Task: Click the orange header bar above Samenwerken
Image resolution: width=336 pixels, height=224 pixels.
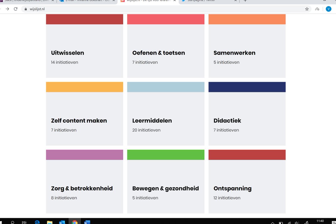Action: coord(247,19)
